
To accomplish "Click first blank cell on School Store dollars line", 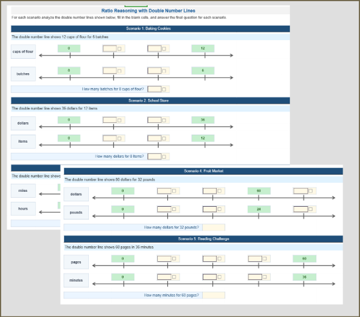I will pos(109,120).
